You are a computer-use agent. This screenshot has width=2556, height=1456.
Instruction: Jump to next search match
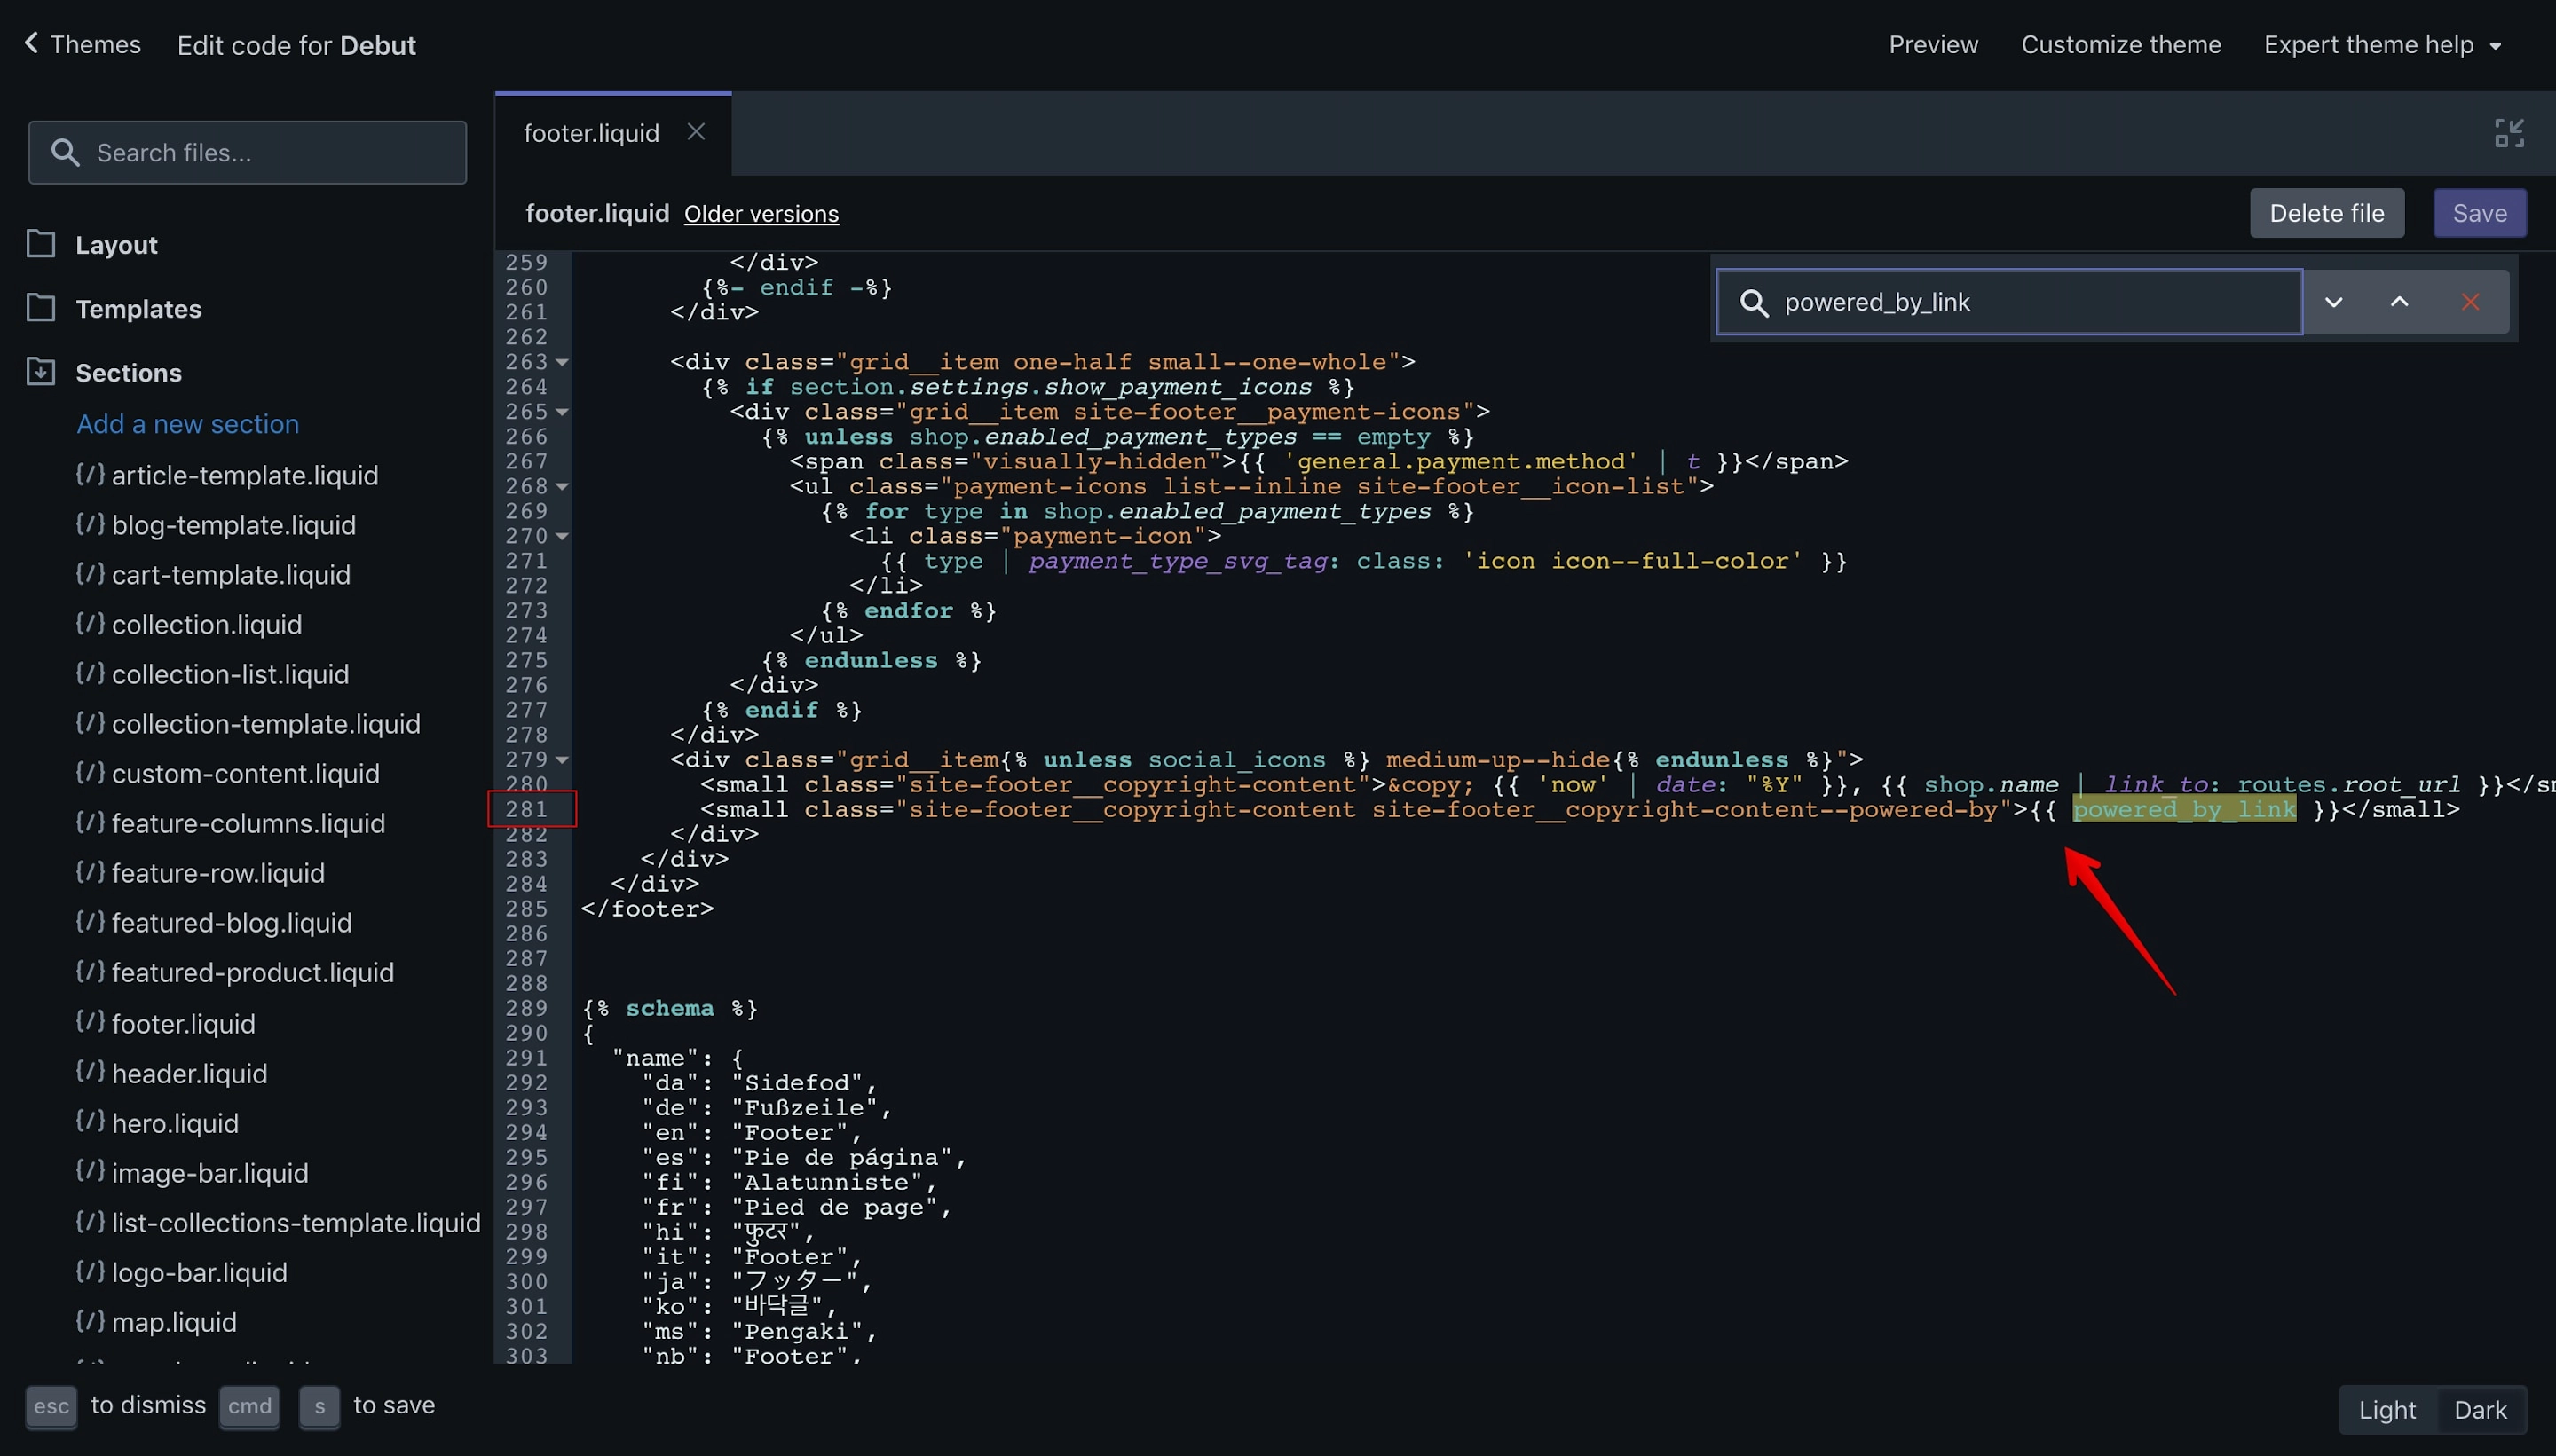pos(2333,302)
